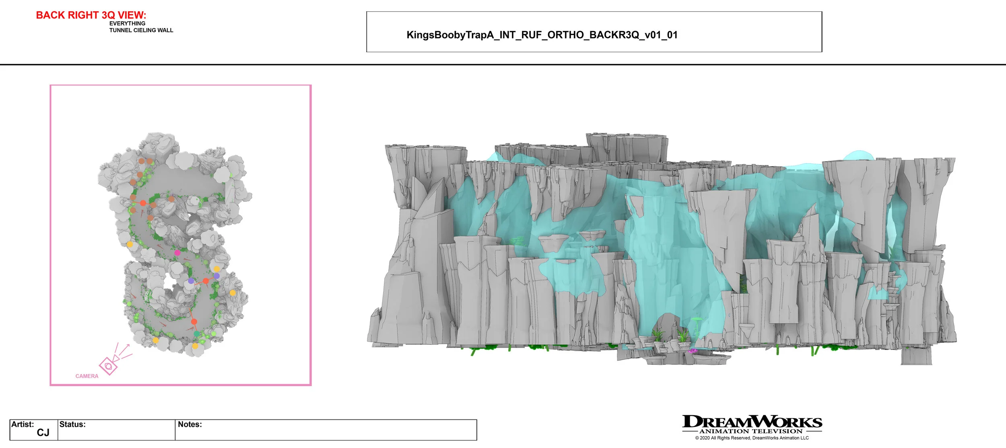
Task: Select the teal marker on the lower loop
Action: [196, 333]
